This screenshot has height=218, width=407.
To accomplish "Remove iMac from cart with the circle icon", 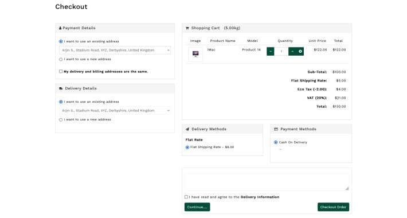I will pyautogui.click(x=300, y=51).
